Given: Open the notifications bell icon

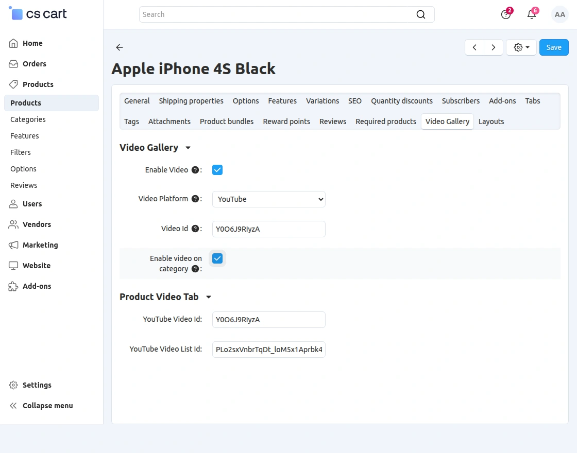Looking at the screenshot, I should (531, 14).
